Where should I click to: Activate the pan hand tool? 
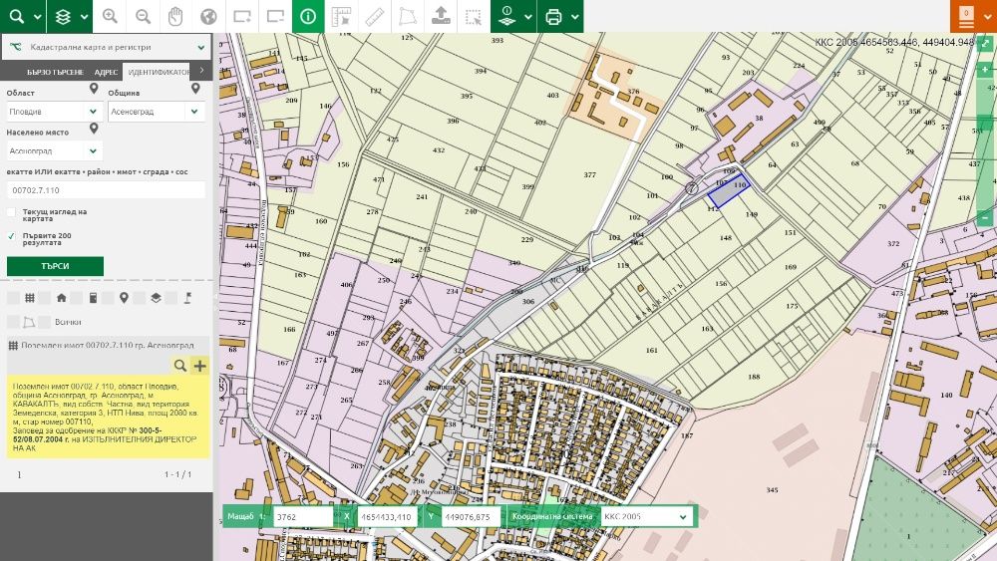click(176, 17)
